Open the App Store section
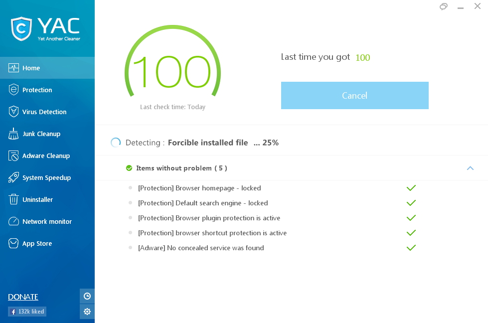The height and width of the screenshot is (323, 488). tap(36, 243)
